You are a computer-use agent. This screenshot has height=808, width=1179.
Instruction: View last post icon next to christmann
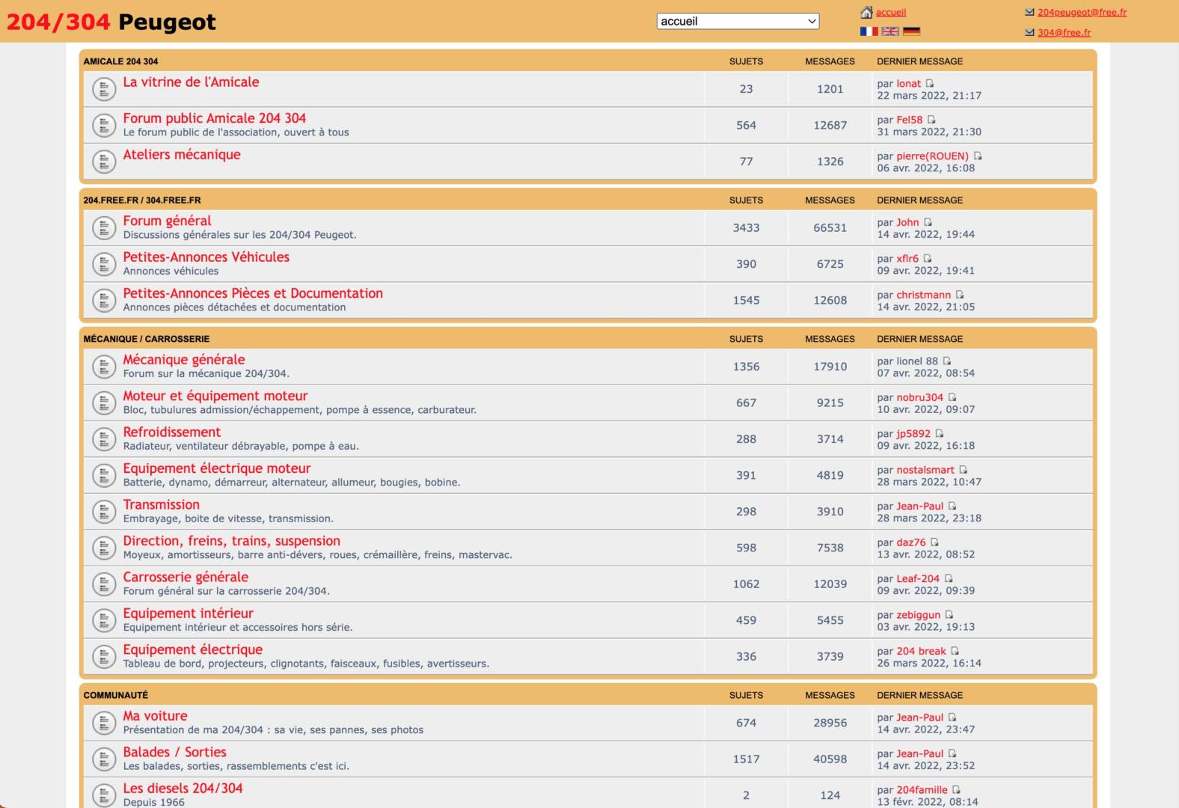[x=960, y=295]
